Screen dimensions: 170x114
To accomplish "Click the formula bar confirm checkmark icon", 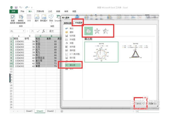I will coord(38,31).
